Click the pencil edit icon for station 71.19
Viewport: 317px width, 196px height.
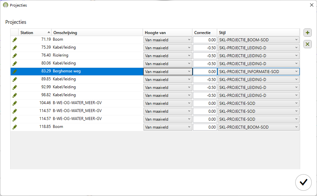pyautogui.click(x=15, y=40)
